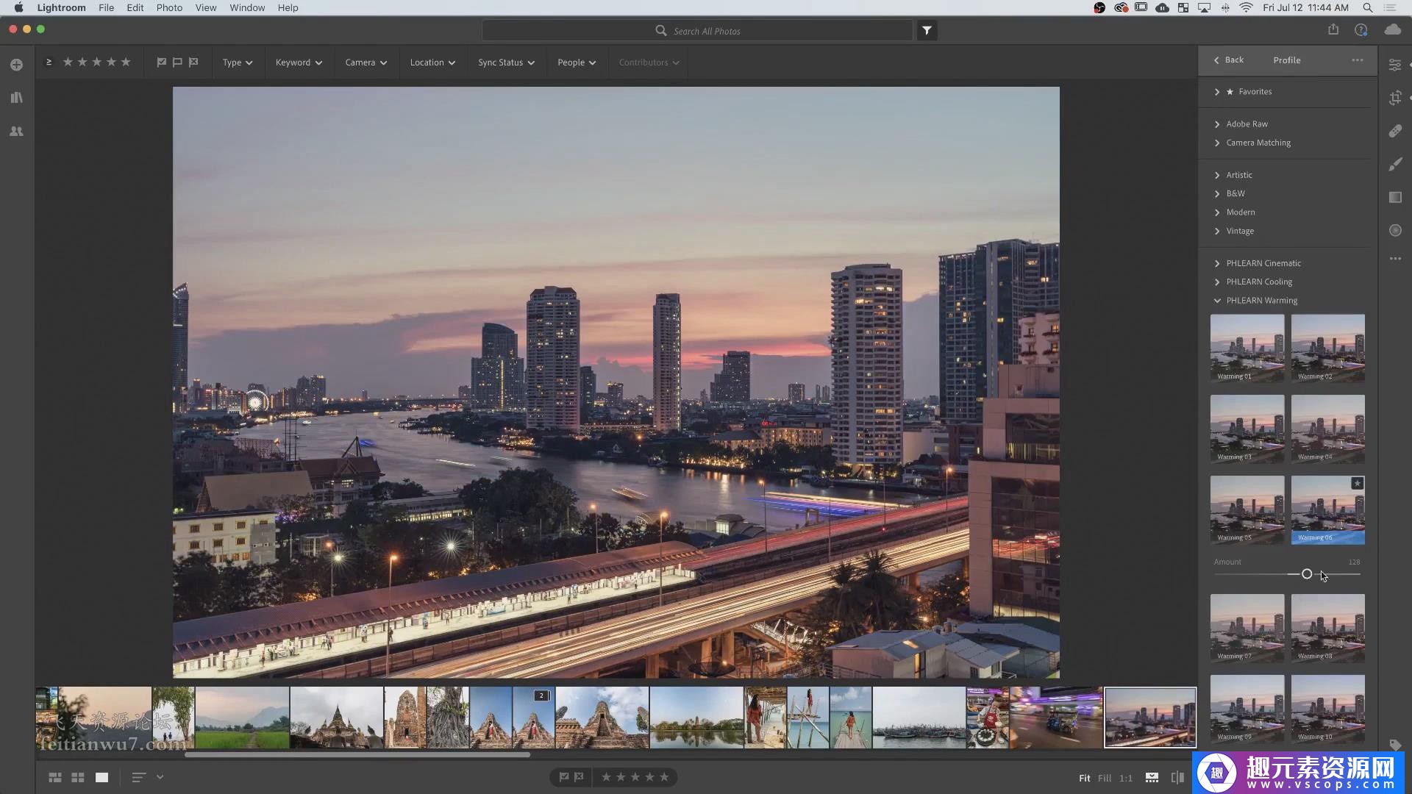Click the profile Amount slider handle

1306,574
